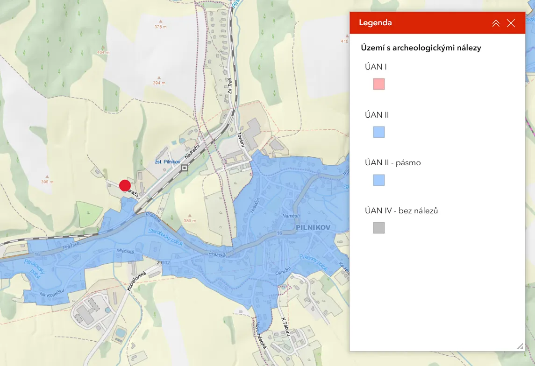Click the 'Okružní' street label
The width and height of the screenshot is (535, 366).
point(283,271)
